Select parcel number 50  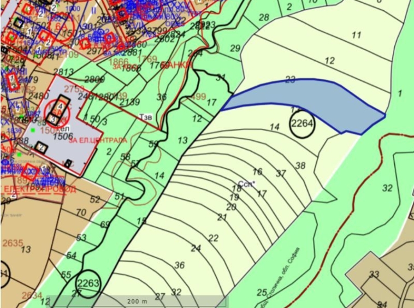point(95,119)
